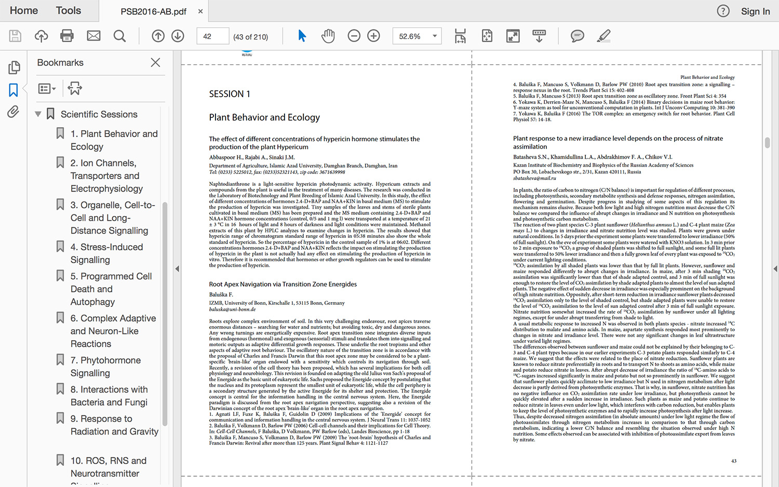The width and height of the screenshot is (779, 487).
Task: Send file by email envelope icon
Action: (x=93, y=36)
